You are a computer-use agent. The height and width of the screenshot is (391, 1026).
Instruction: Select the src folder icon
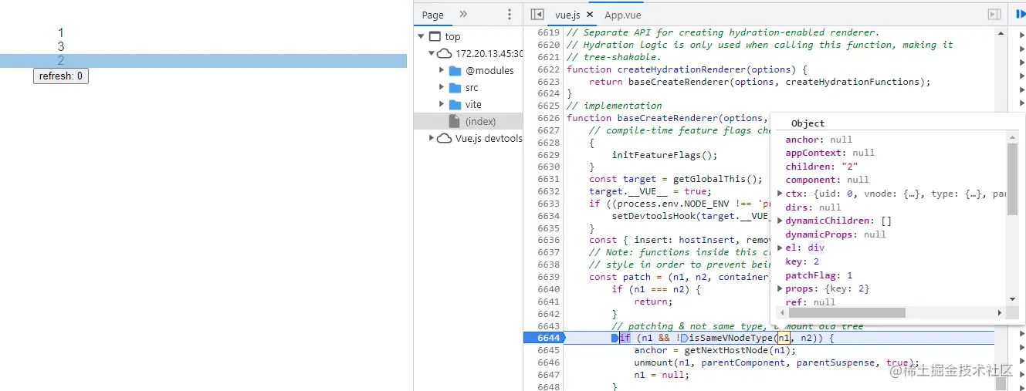tap(455, 87)
